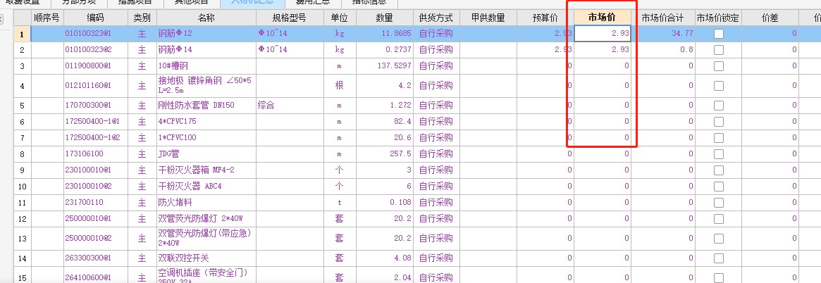
Task: Enable 市场价锁定 for 防火堵料 row
Action: tap(718, 203)
